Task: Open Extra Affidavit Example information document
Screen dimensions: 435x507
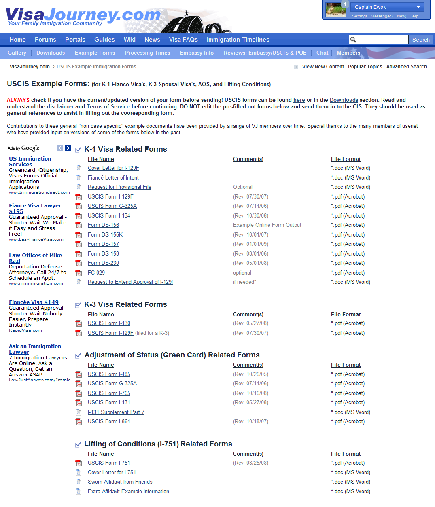Action: pyautogui.click(x=128, y=492)
